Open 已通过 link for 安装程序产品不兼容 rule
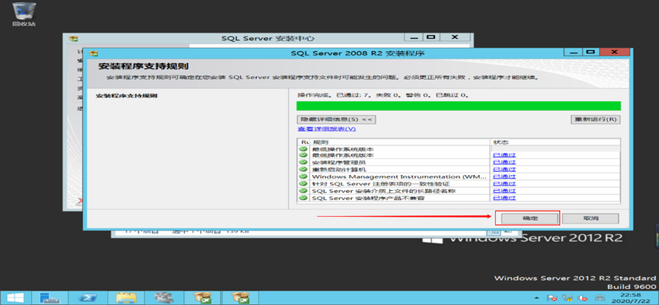The height and width of the screenshot is (305, 659). point(504,198)
